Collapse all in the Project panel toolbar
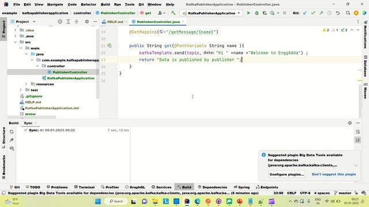Screen dimensions: 369x207 tap(77, 22)
